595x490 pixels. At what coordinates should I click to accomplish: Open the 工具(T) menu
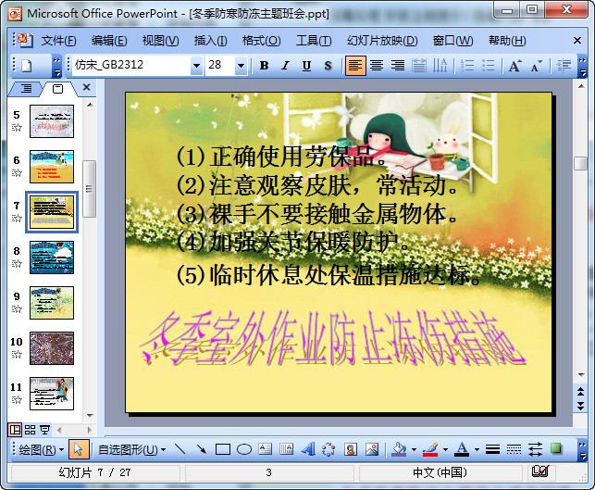(314, 40)
